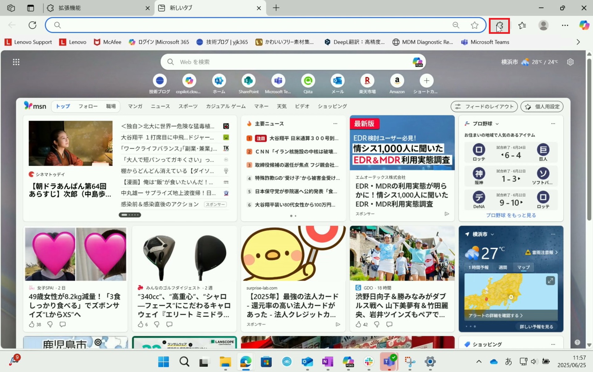The image size is (593, 372).
Task: Click the Web を検索 search box
Action: 278,62
